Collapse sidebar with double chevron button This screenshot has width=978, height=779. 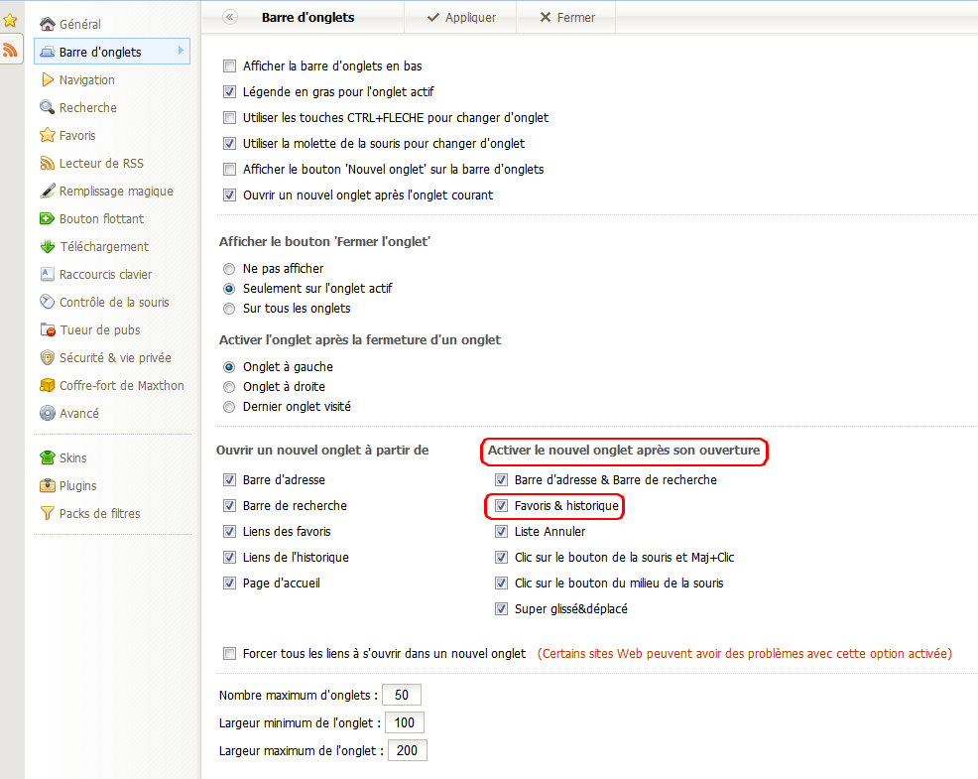[230, 17]
